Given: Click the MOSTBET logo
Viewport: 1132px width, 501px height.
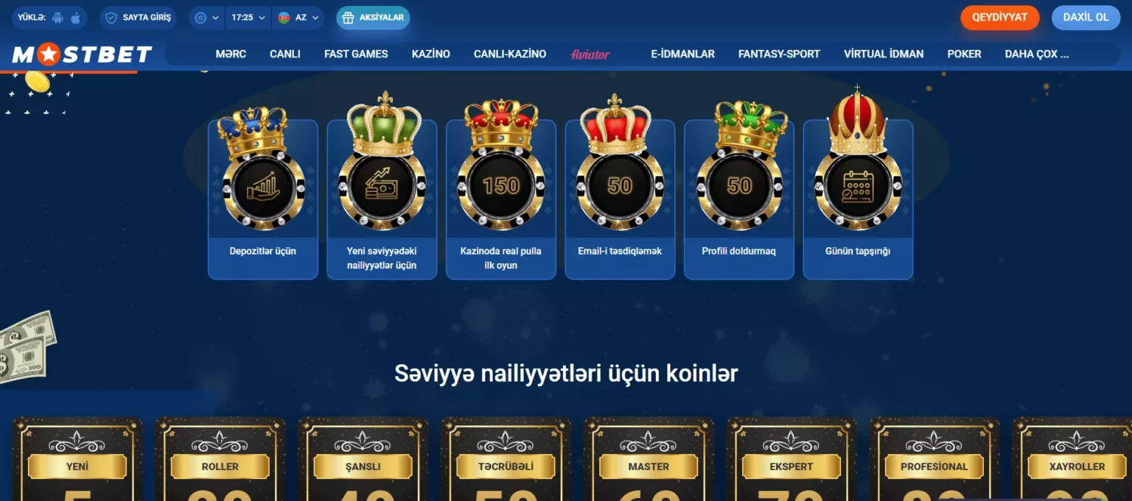Looking at the screenshot, I should pyautogui.click(x=82, y=54).
